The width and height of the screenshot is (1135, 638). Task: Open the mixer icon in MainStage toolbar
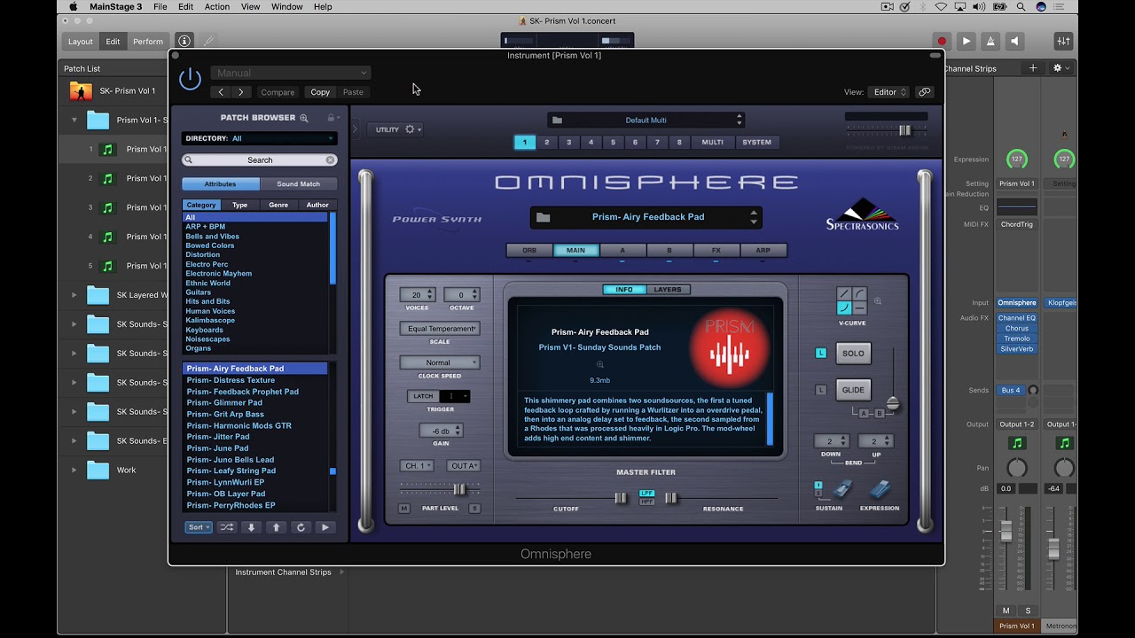click(1063, 41)
